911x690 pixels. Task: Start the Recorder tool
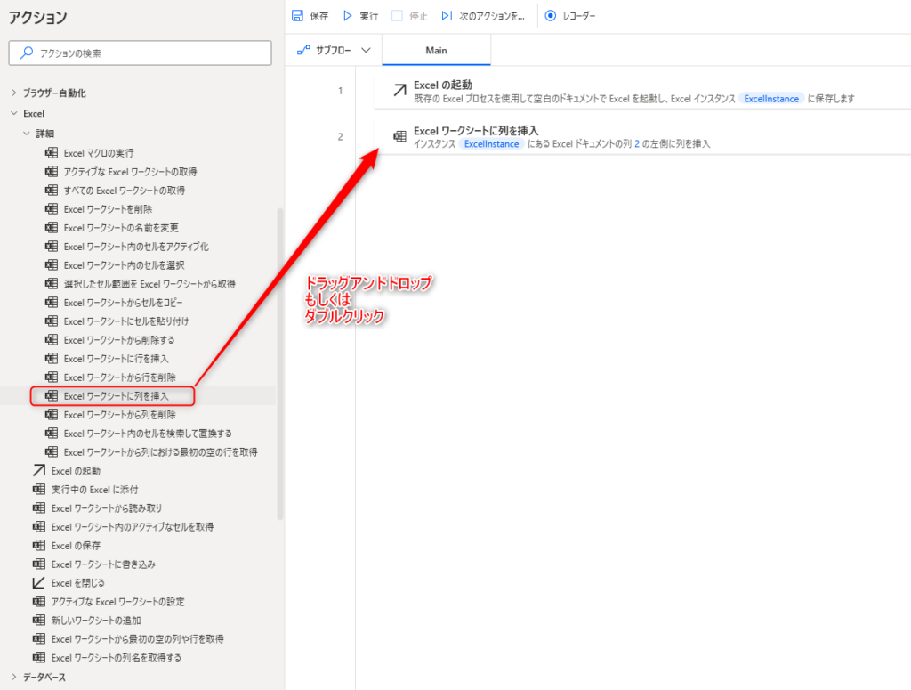coord(570,16)
